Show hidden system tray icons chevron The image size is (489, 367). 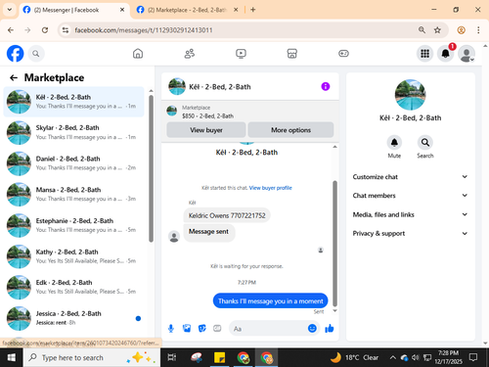coord(393,357)
